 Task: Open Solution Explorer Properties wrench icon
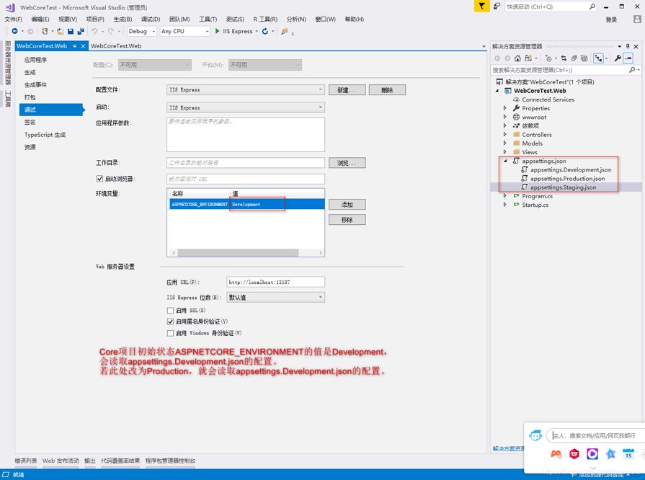(x=618, y=58)
